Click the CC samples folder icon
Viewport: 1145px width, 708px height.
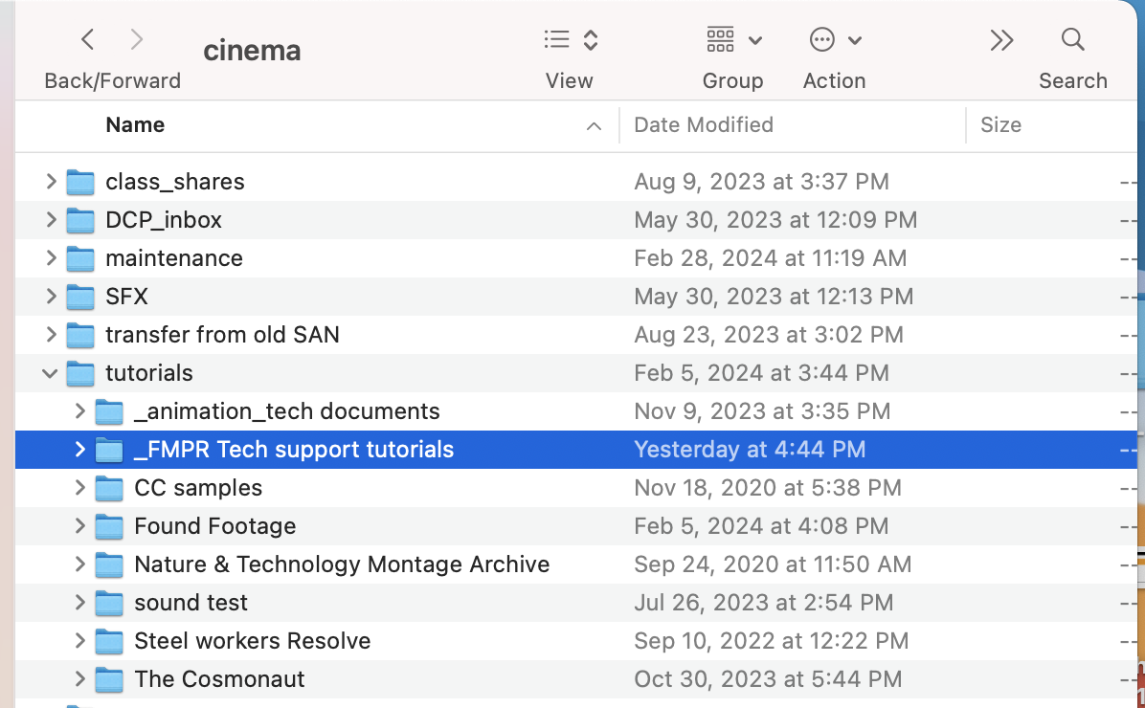(x=109, y=488)
